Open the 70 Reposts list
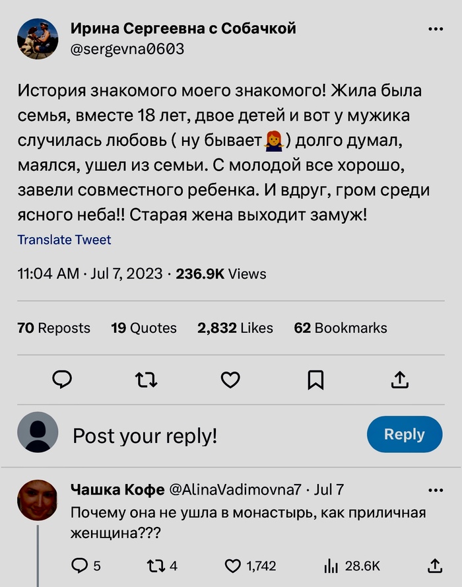 pos(53,328)
